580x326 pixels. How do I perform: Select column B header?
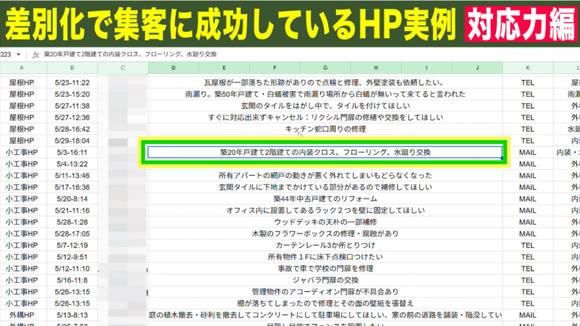[x=72, y=68]
